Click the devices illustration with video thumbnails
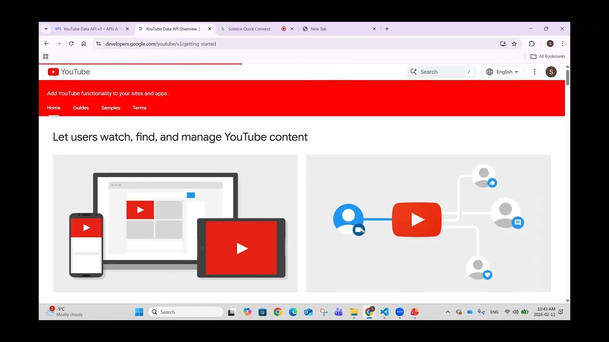 pyautogui.click(x=175, y=223)
